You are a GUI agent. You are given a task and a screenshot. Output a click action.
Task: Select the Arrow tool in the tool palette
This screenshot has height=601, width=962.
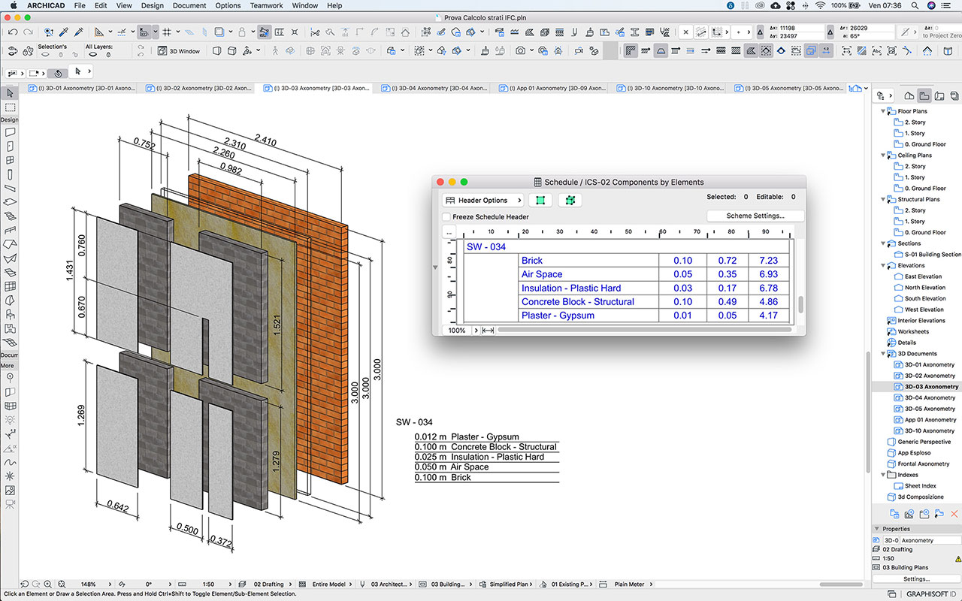pyautogui.click(x=9, y=93)
